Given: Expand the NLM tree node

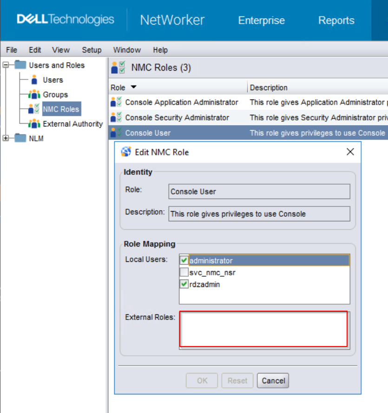Looking at the screenshot, I should (x=5, y=139).
